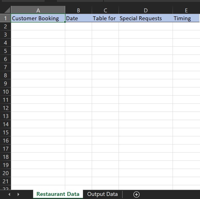Click the Select All corner triangle
This screenshot has width=200, height=199.
click(7, 10)
